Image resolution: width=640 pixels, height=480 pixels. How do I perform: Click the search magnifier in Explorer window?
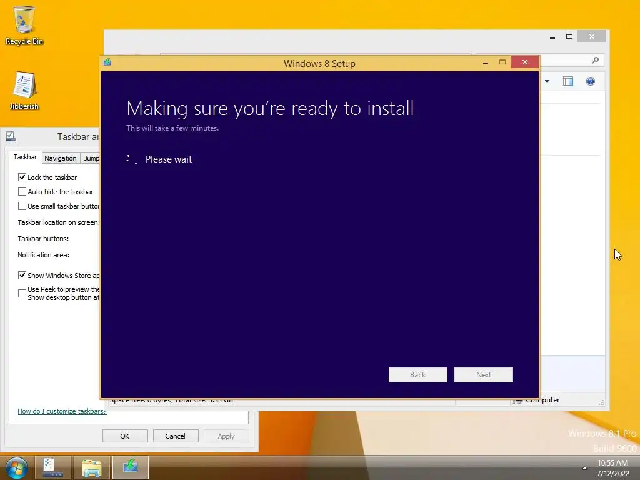tap(595, 61)
